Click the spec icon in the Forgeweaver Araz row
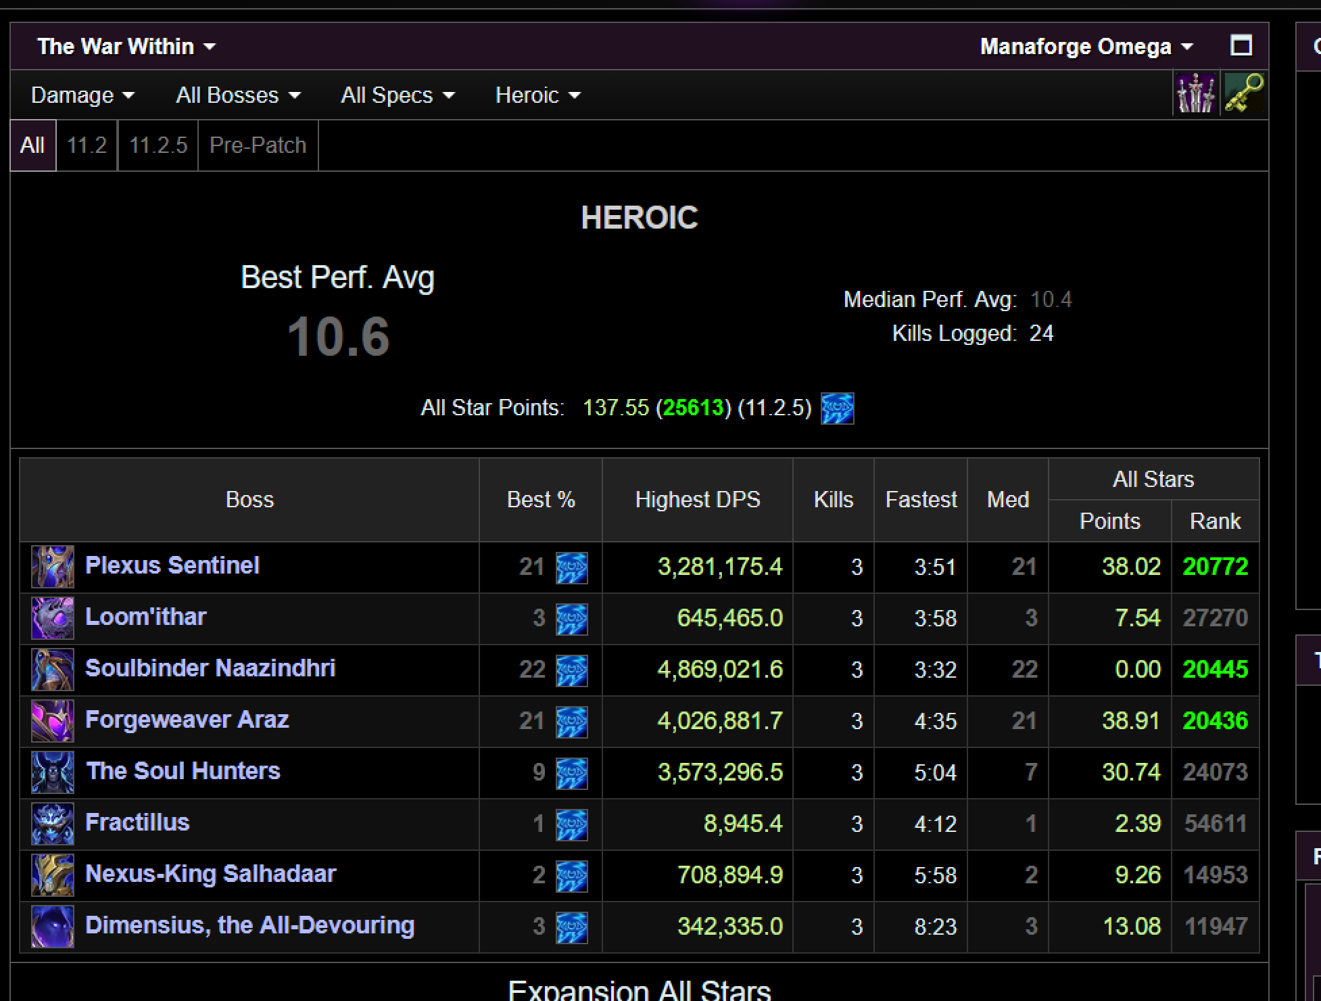 571,721
